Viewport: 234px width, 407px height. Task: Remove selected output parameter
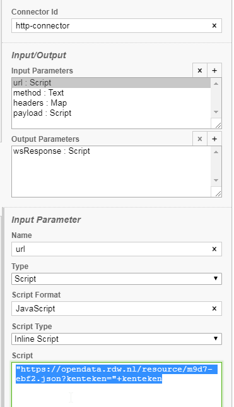[x=199, y=139]
